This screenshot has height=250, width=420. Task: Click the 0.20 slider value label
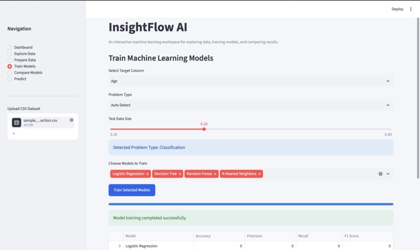pyautogui.click(x=204, y=124)
